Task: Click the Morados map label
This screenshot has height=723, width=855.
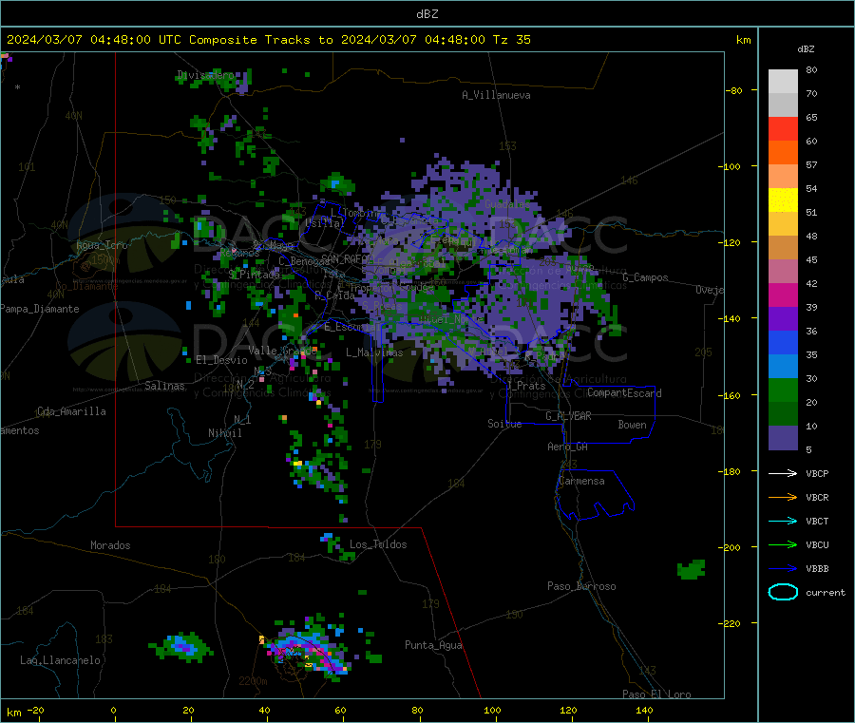Action: click(110, 545)
